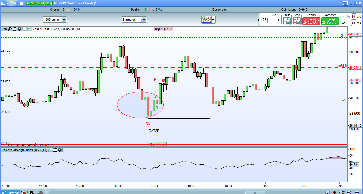This screenshot has height=194, width=363.
Task: Toggle the L checkbox
Action: pyautogui.click(x=344, y=23)
